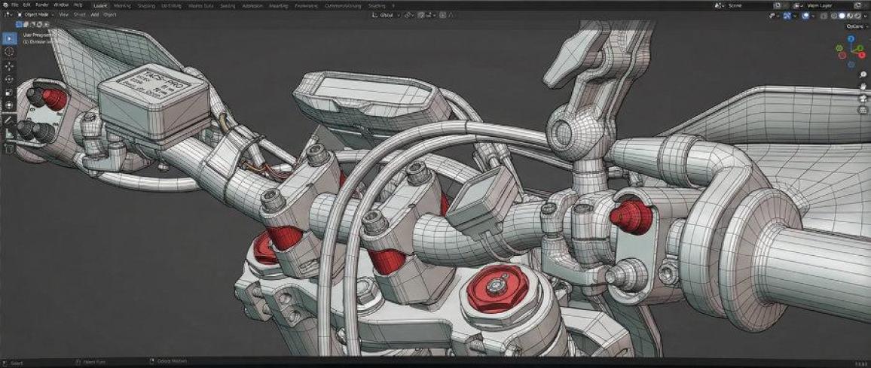Open the Object Mode dropdown

pos(35,14)
